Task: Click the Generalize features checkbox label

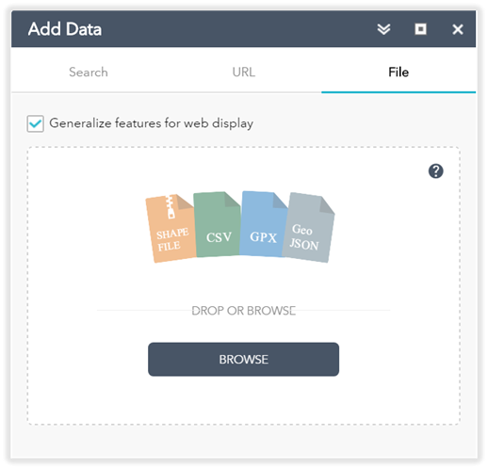Action: [152, 123]
